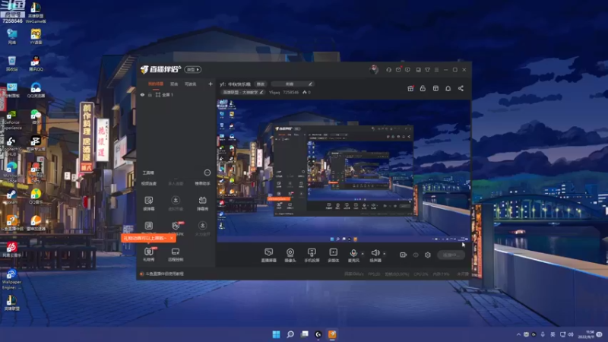Screen dimensions: 608x342
Task: Select the 回收站 recycle bin desktop icon
Action: point(11,64)
